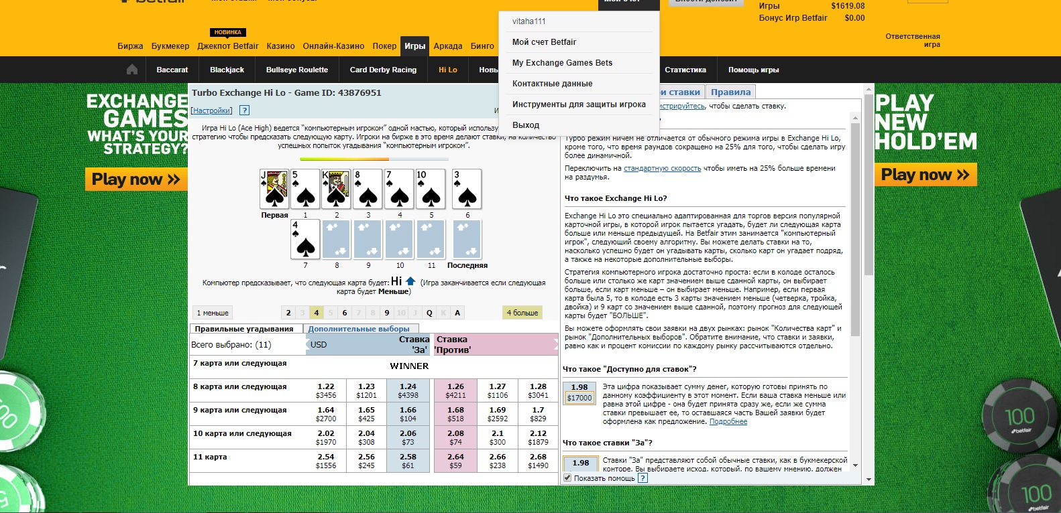Choose Контактные данные in the account menu

click(552, 84)
